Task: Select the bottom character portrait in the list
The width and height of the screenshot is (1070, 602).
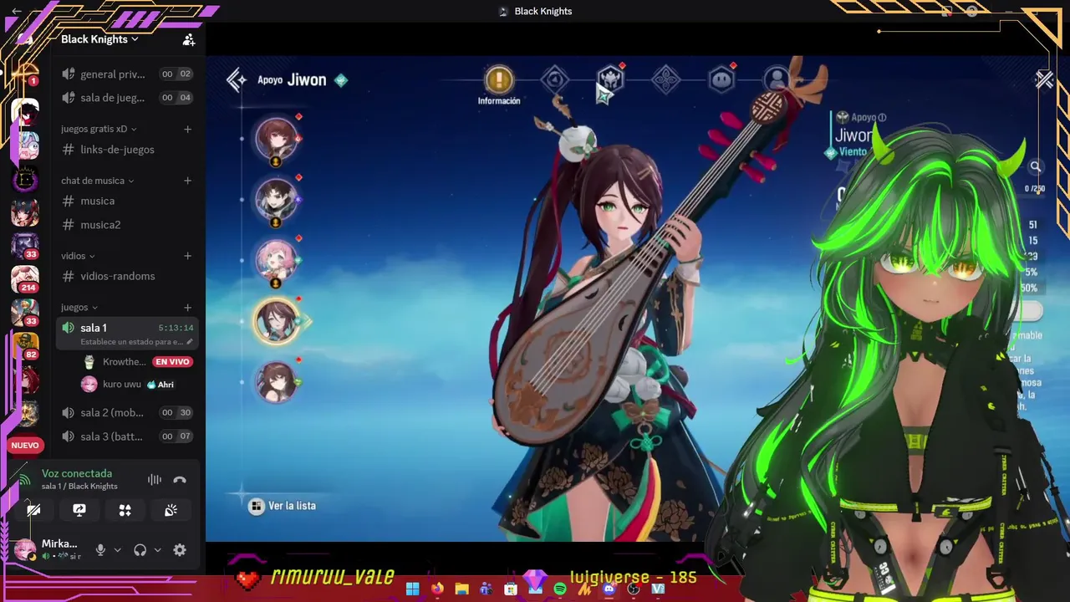Action: [x=276, y=381]
